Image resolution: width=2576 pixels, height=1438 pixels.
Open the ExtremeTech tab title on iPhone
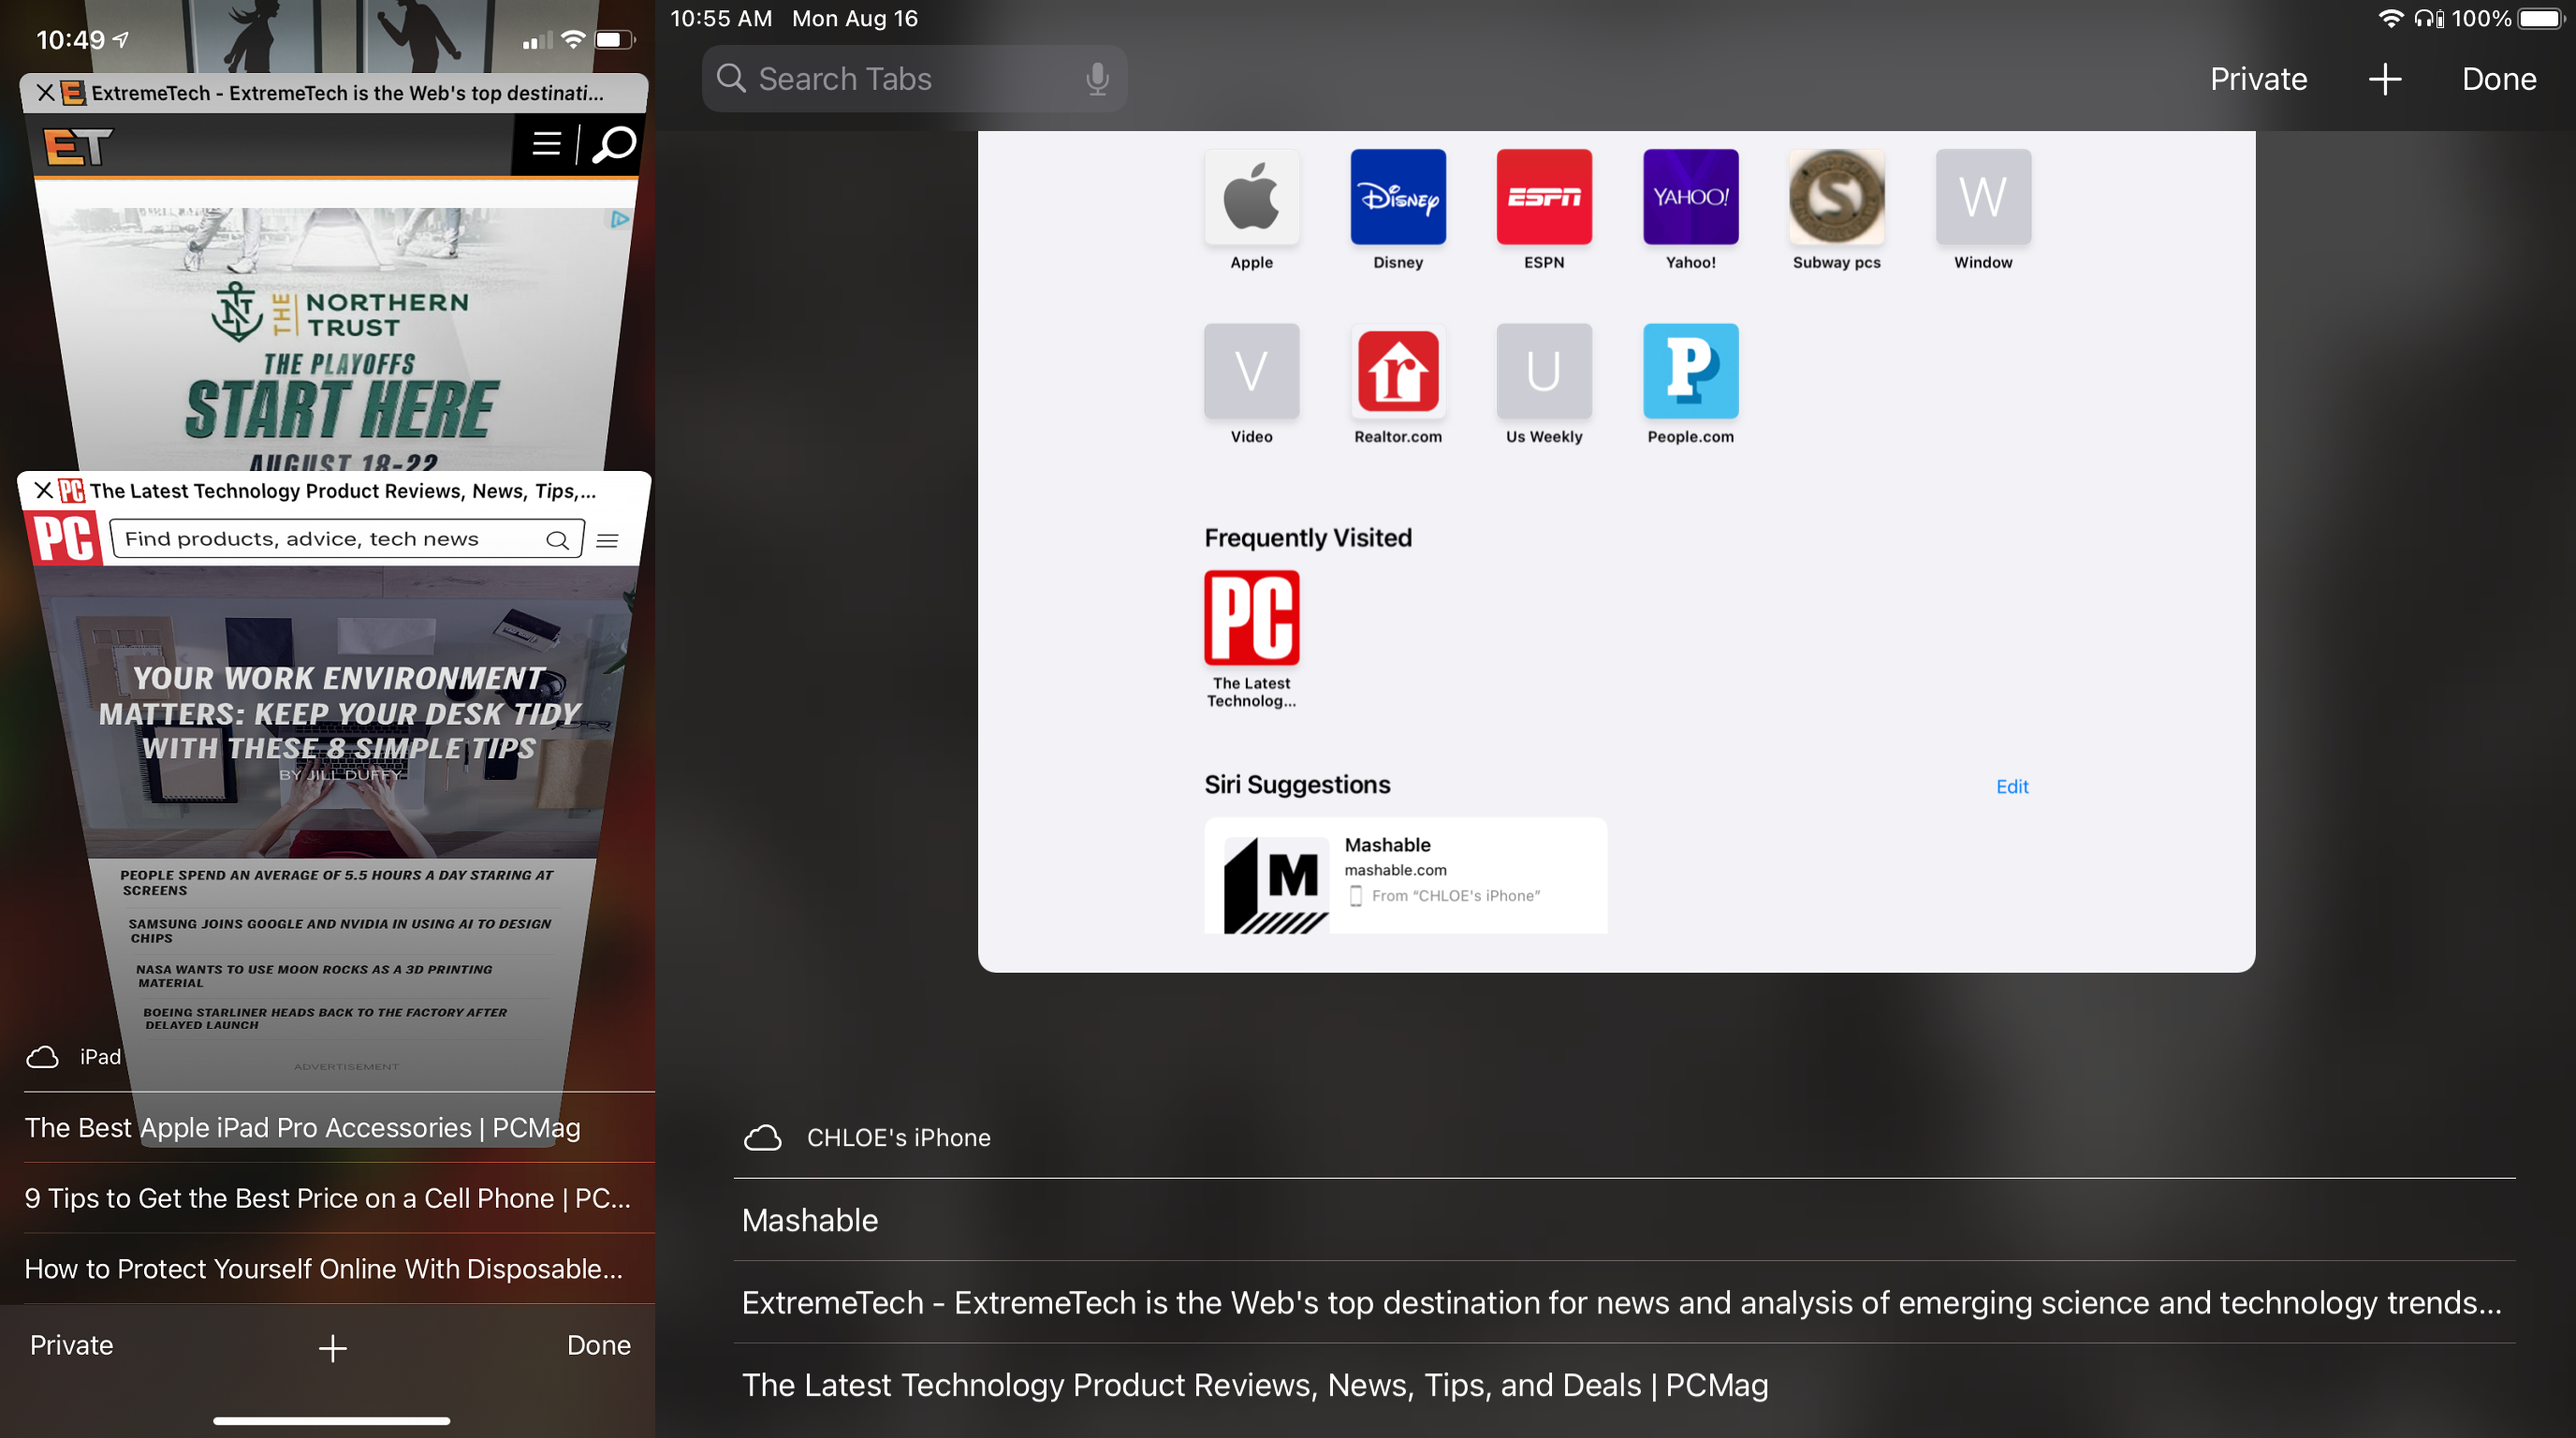pos(347,93)
